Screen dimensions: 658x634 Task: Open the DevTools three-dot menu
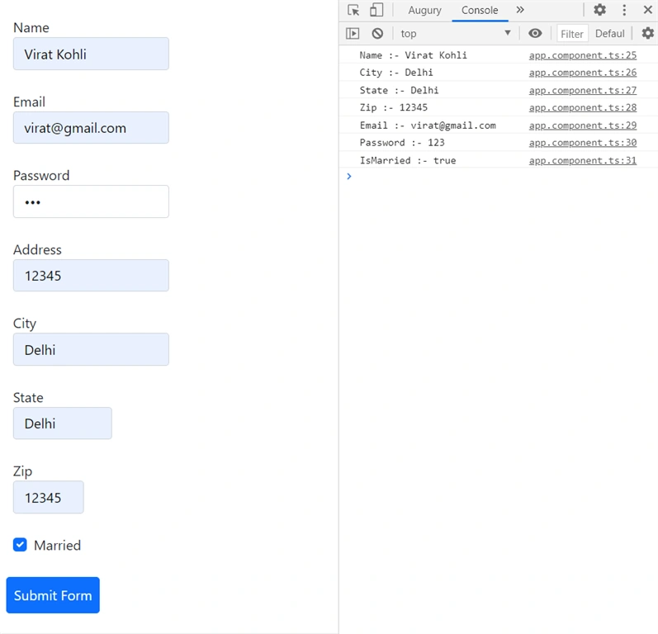[624, 10]
